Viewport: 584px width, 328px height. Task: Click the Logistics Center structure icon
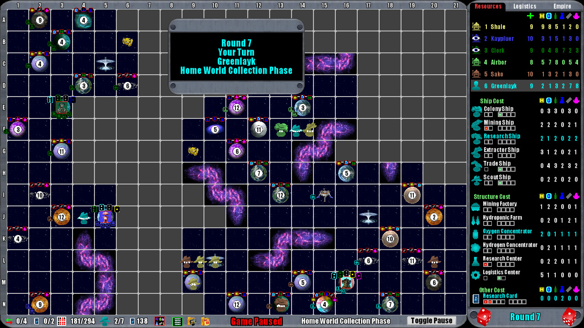tap(476, 274)
